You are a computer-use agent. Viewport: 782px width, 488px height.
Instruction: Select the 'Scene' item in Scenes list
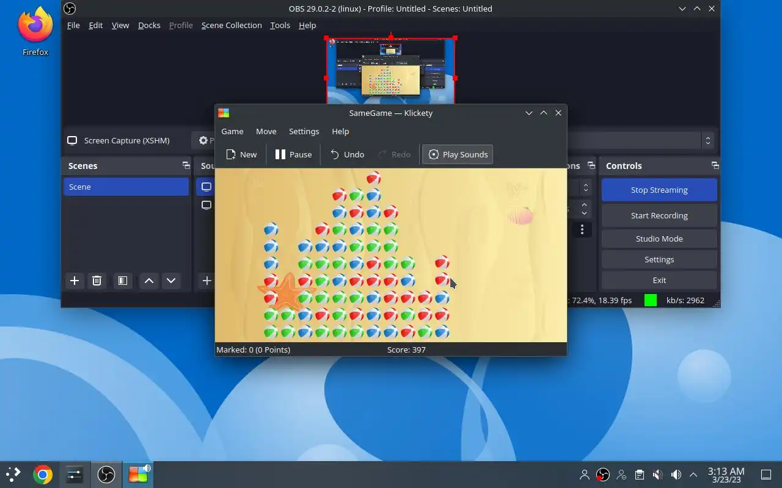126,187
